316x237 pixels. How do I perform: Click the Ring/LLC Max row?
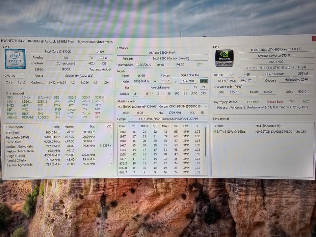coord(59,155)
